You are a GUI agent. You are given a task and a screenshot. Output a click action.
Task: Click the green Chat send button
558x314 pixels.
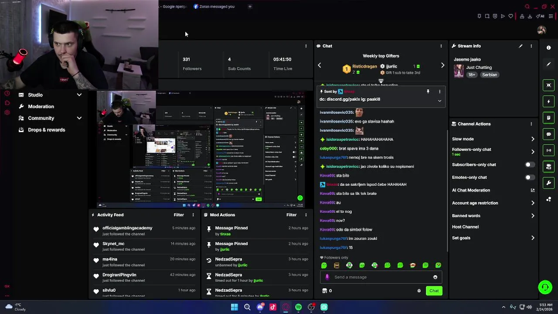[434, 291]
